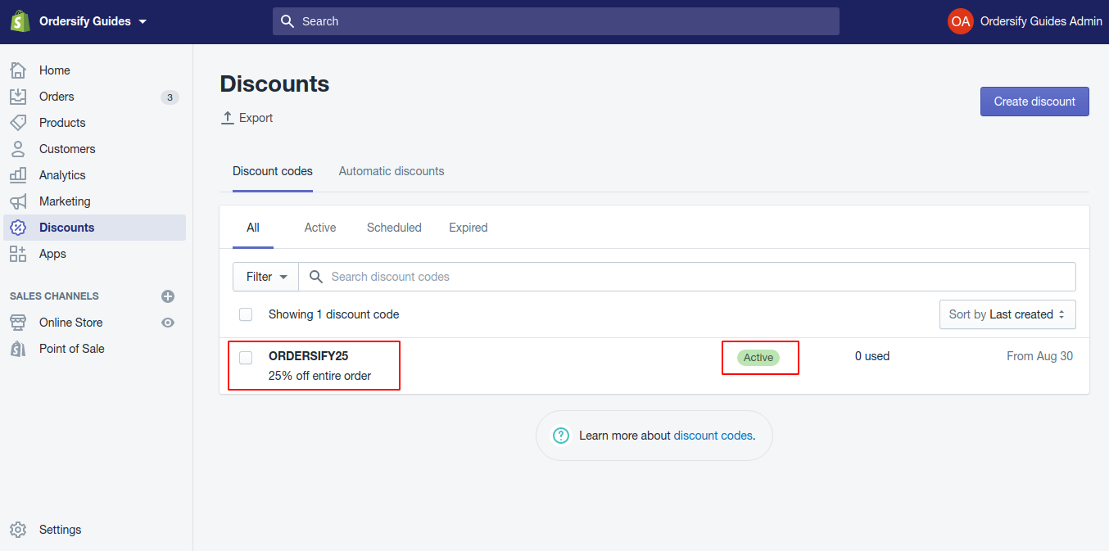1109x551 pixels.
Task: Open the Ordersify Guides store dropdown
Action: (x=92, y=21)
